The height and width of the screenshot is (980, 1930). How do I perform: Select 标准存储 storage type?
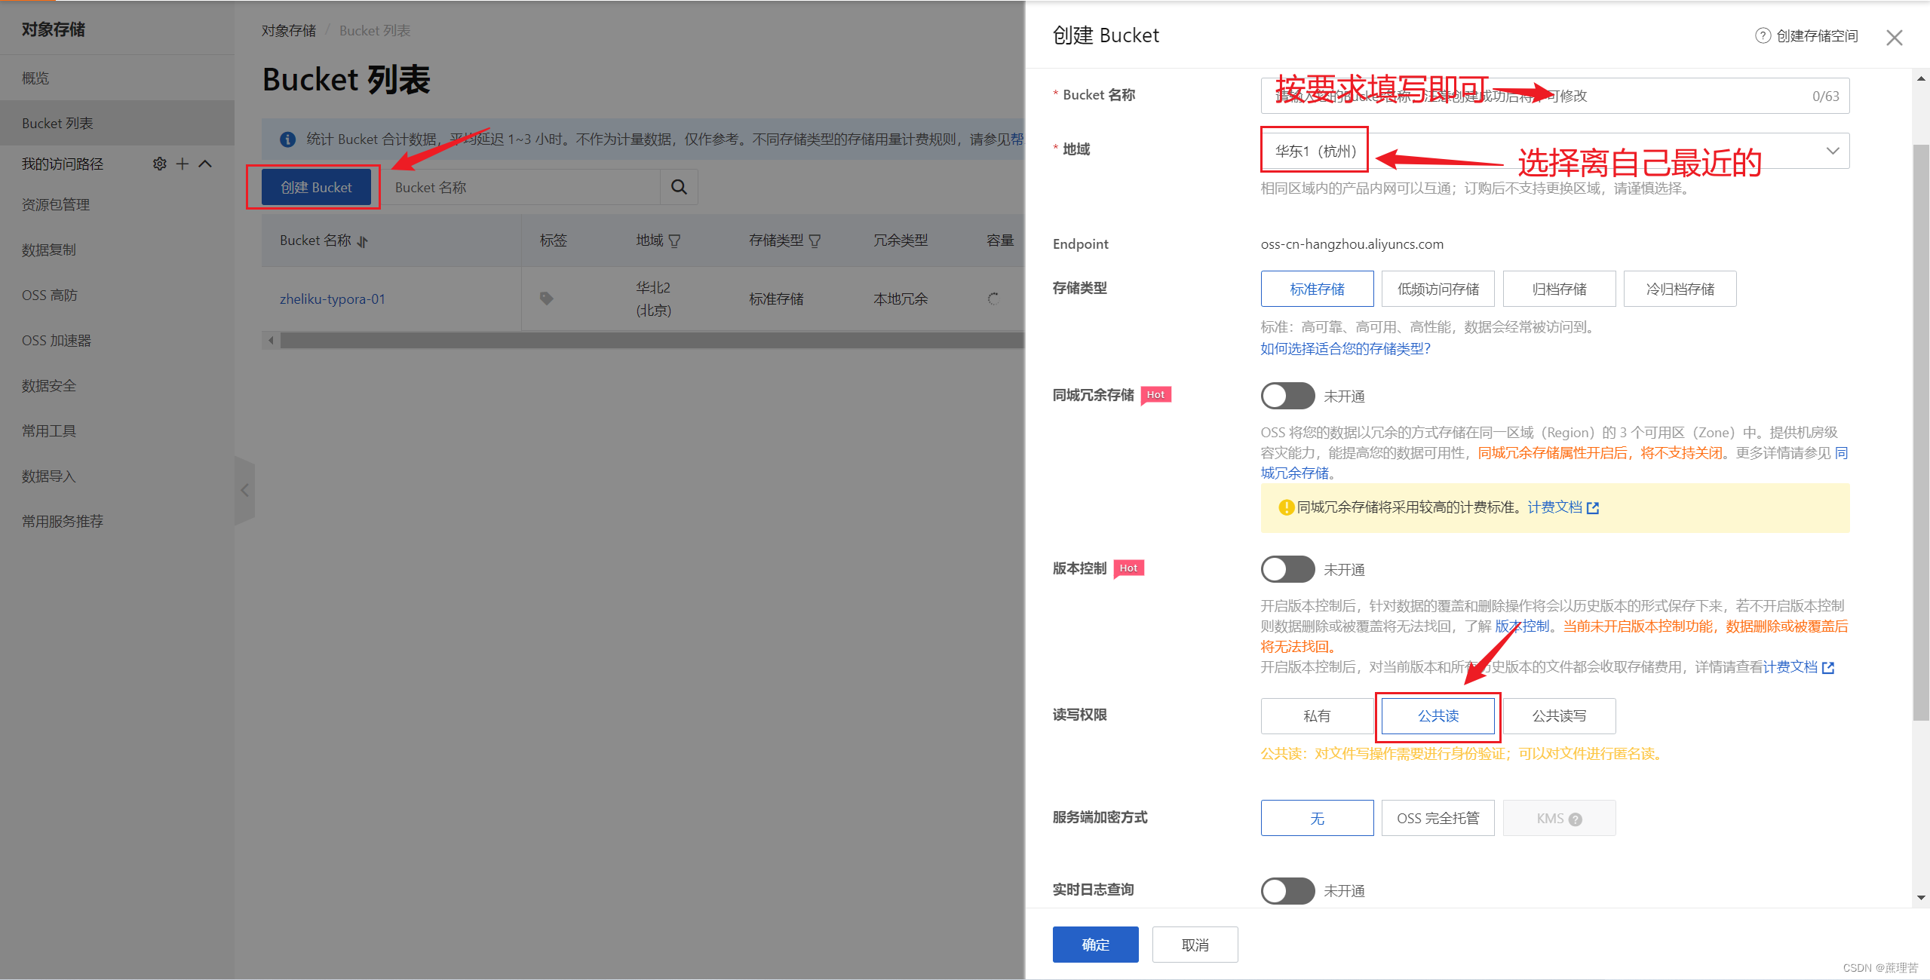tap(1317, 289)
